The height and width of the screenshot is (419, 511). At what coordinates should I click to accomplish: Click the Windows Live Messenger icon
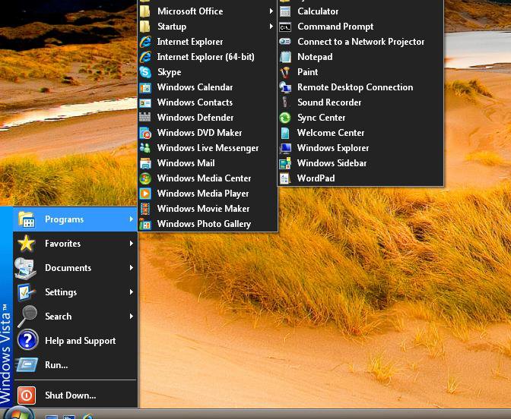(x=145, y=148)
